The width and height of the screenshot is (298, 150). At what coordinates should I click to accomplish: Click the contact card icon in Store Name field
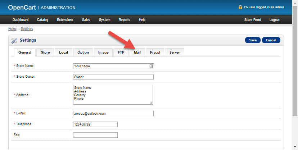[x=151, y=66]
